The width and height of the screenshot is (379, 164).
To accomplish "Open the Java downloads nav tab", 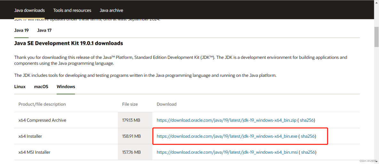I will tap(29, 10).
